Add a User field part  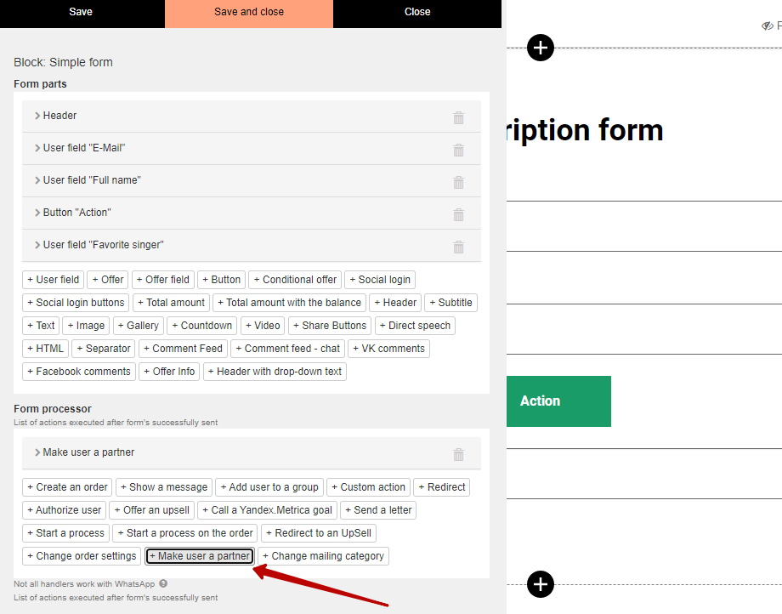53,280
